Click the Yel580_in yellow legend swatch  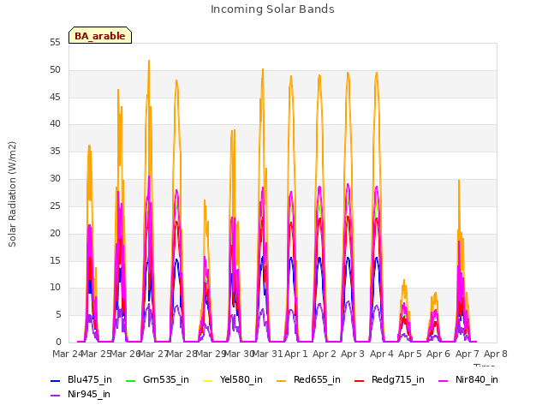pos(207,380)
